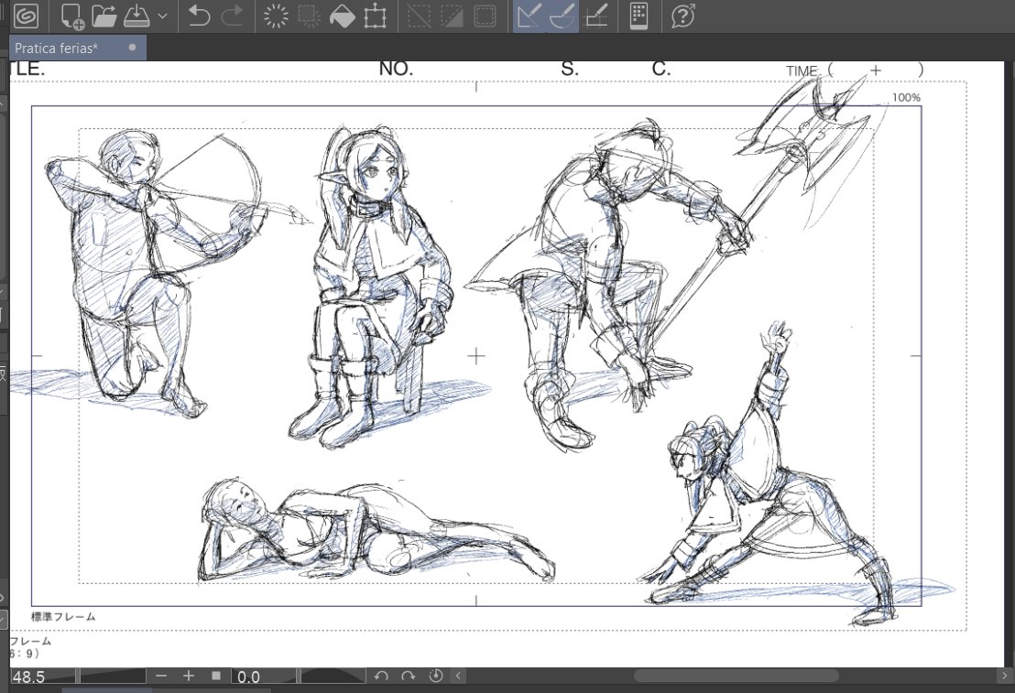Screen dimensions: 1015x693
Task: Rotate canvas left icon in status bar
Action: tap(381, 676)
